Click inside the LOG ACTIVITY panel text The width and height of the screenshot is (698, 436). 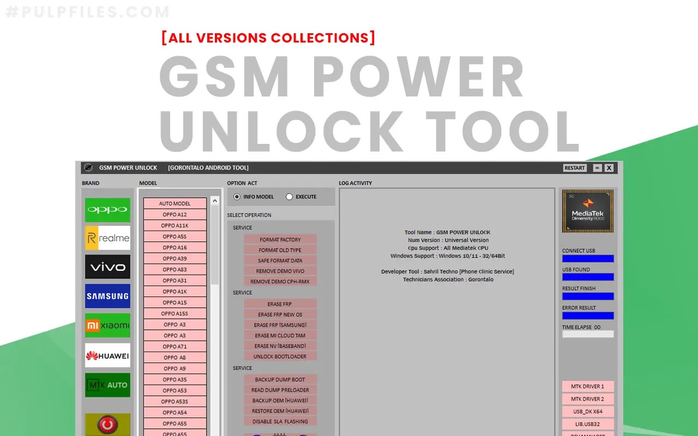447,256
